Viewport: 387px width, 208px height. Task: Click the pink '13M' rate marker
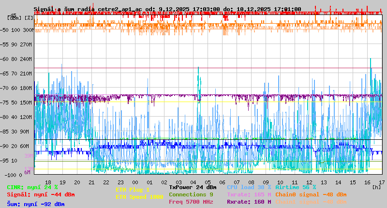[29, 169]
